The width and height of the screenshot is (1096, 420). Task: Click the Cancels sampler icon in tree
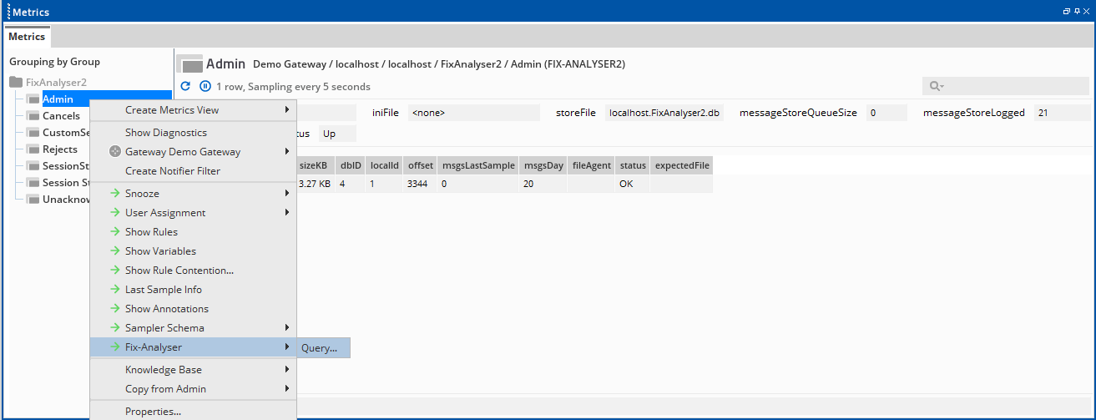(33, 116)
